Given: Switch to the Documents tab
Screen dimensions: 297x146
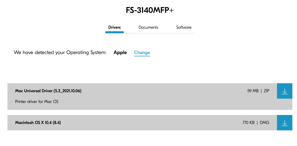Looking at the screenshot, I should (x=148, y=27).
